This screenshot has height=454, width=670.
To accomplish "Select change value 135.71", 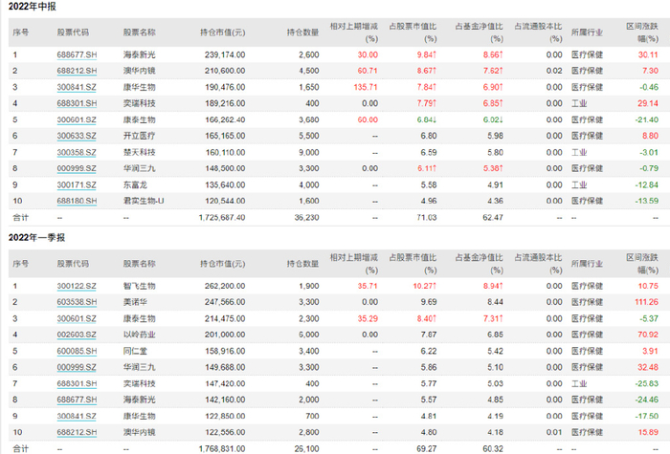I will click(x=366, y=88).
